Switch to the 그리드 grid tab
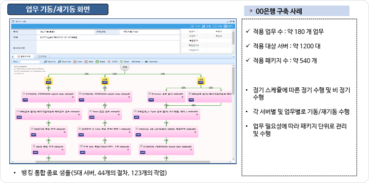Screen dimensions: 369x183 [42, 57]
